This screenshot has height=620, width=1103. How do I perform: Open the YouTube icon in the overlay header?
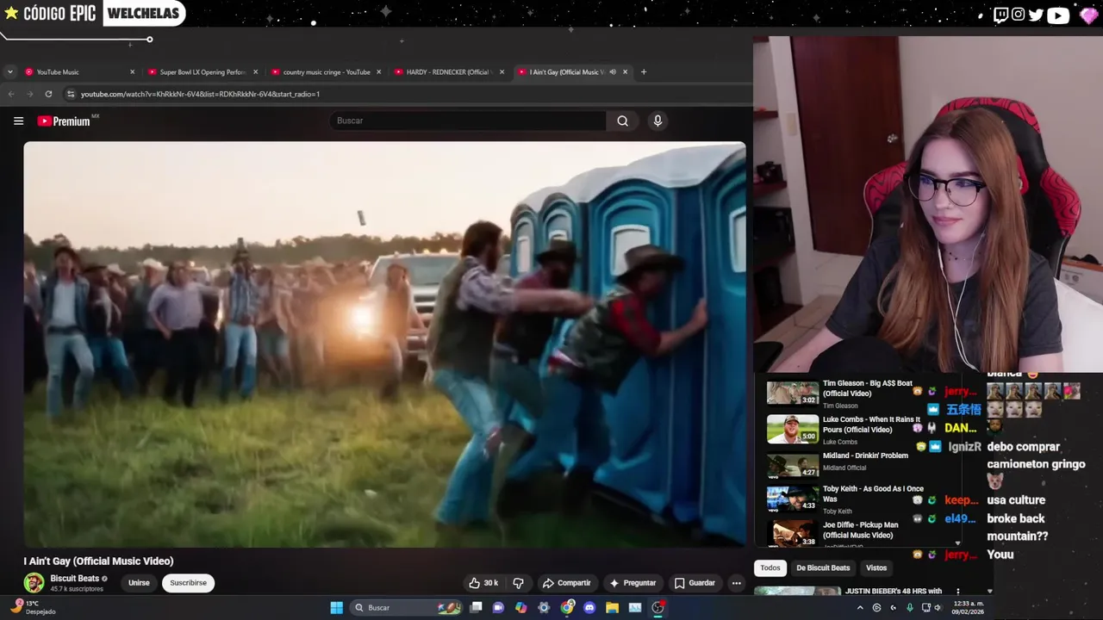1058,14
